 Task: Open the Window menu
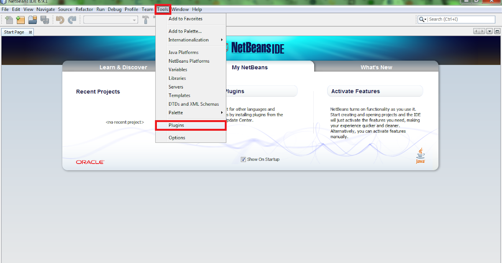click(180, 9)
